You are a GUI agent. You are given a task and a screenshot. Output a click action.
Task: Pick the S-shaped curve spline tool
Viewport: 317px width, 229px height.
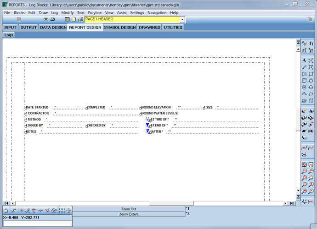(311, 101)
